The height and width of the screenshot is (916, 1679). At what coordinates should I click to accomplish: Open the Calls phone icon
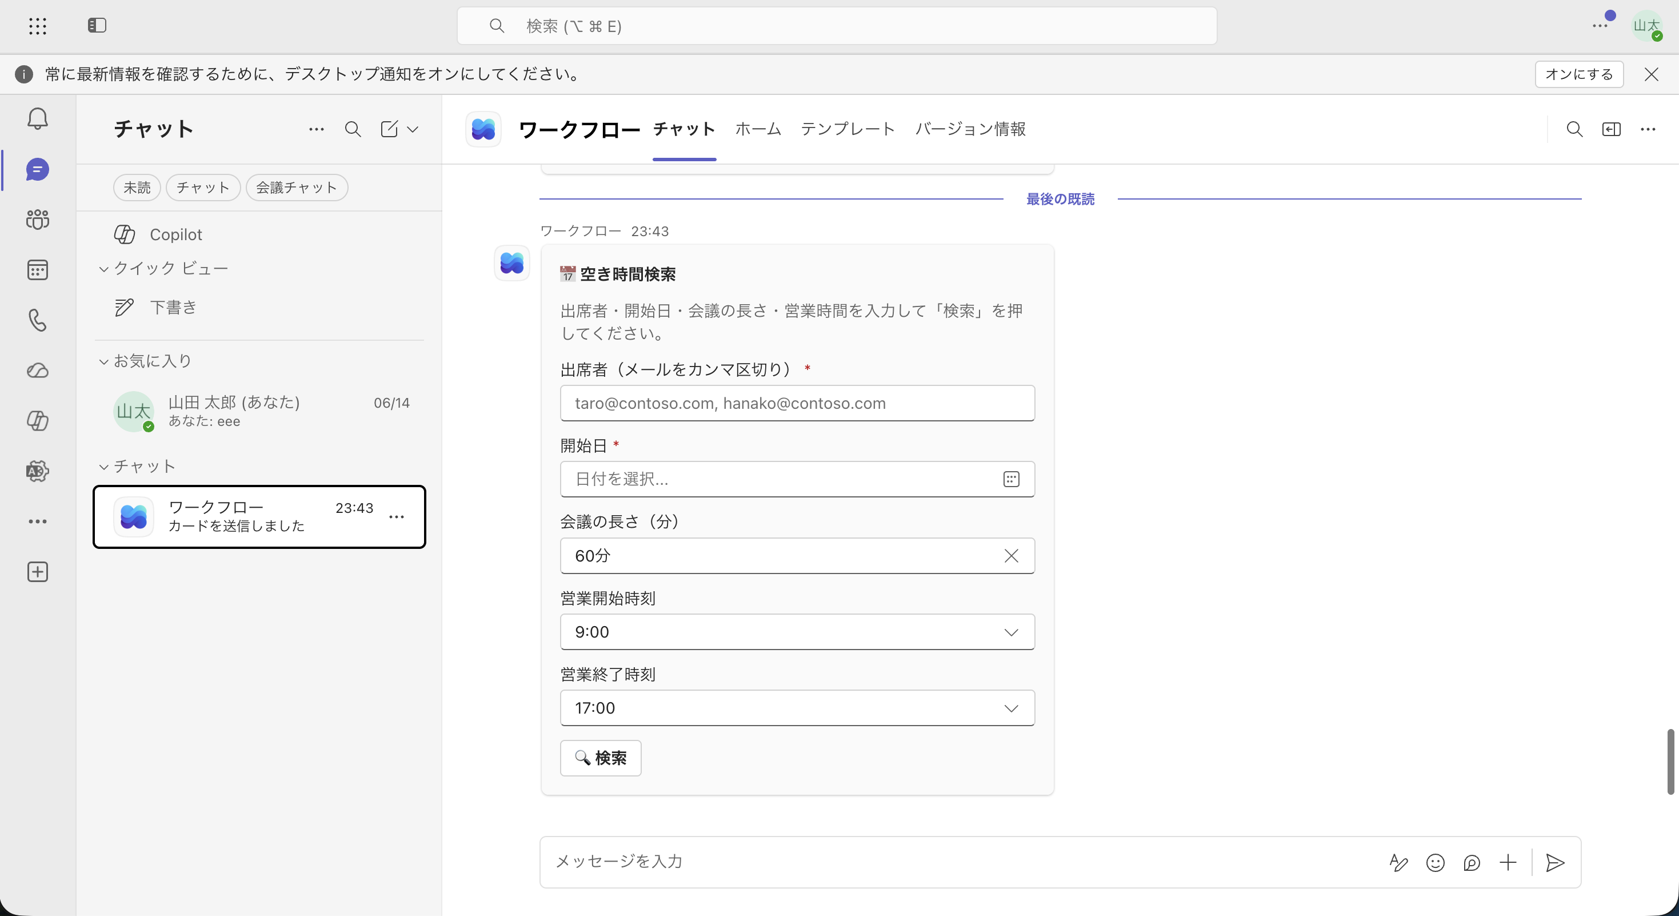pos(38,320)
